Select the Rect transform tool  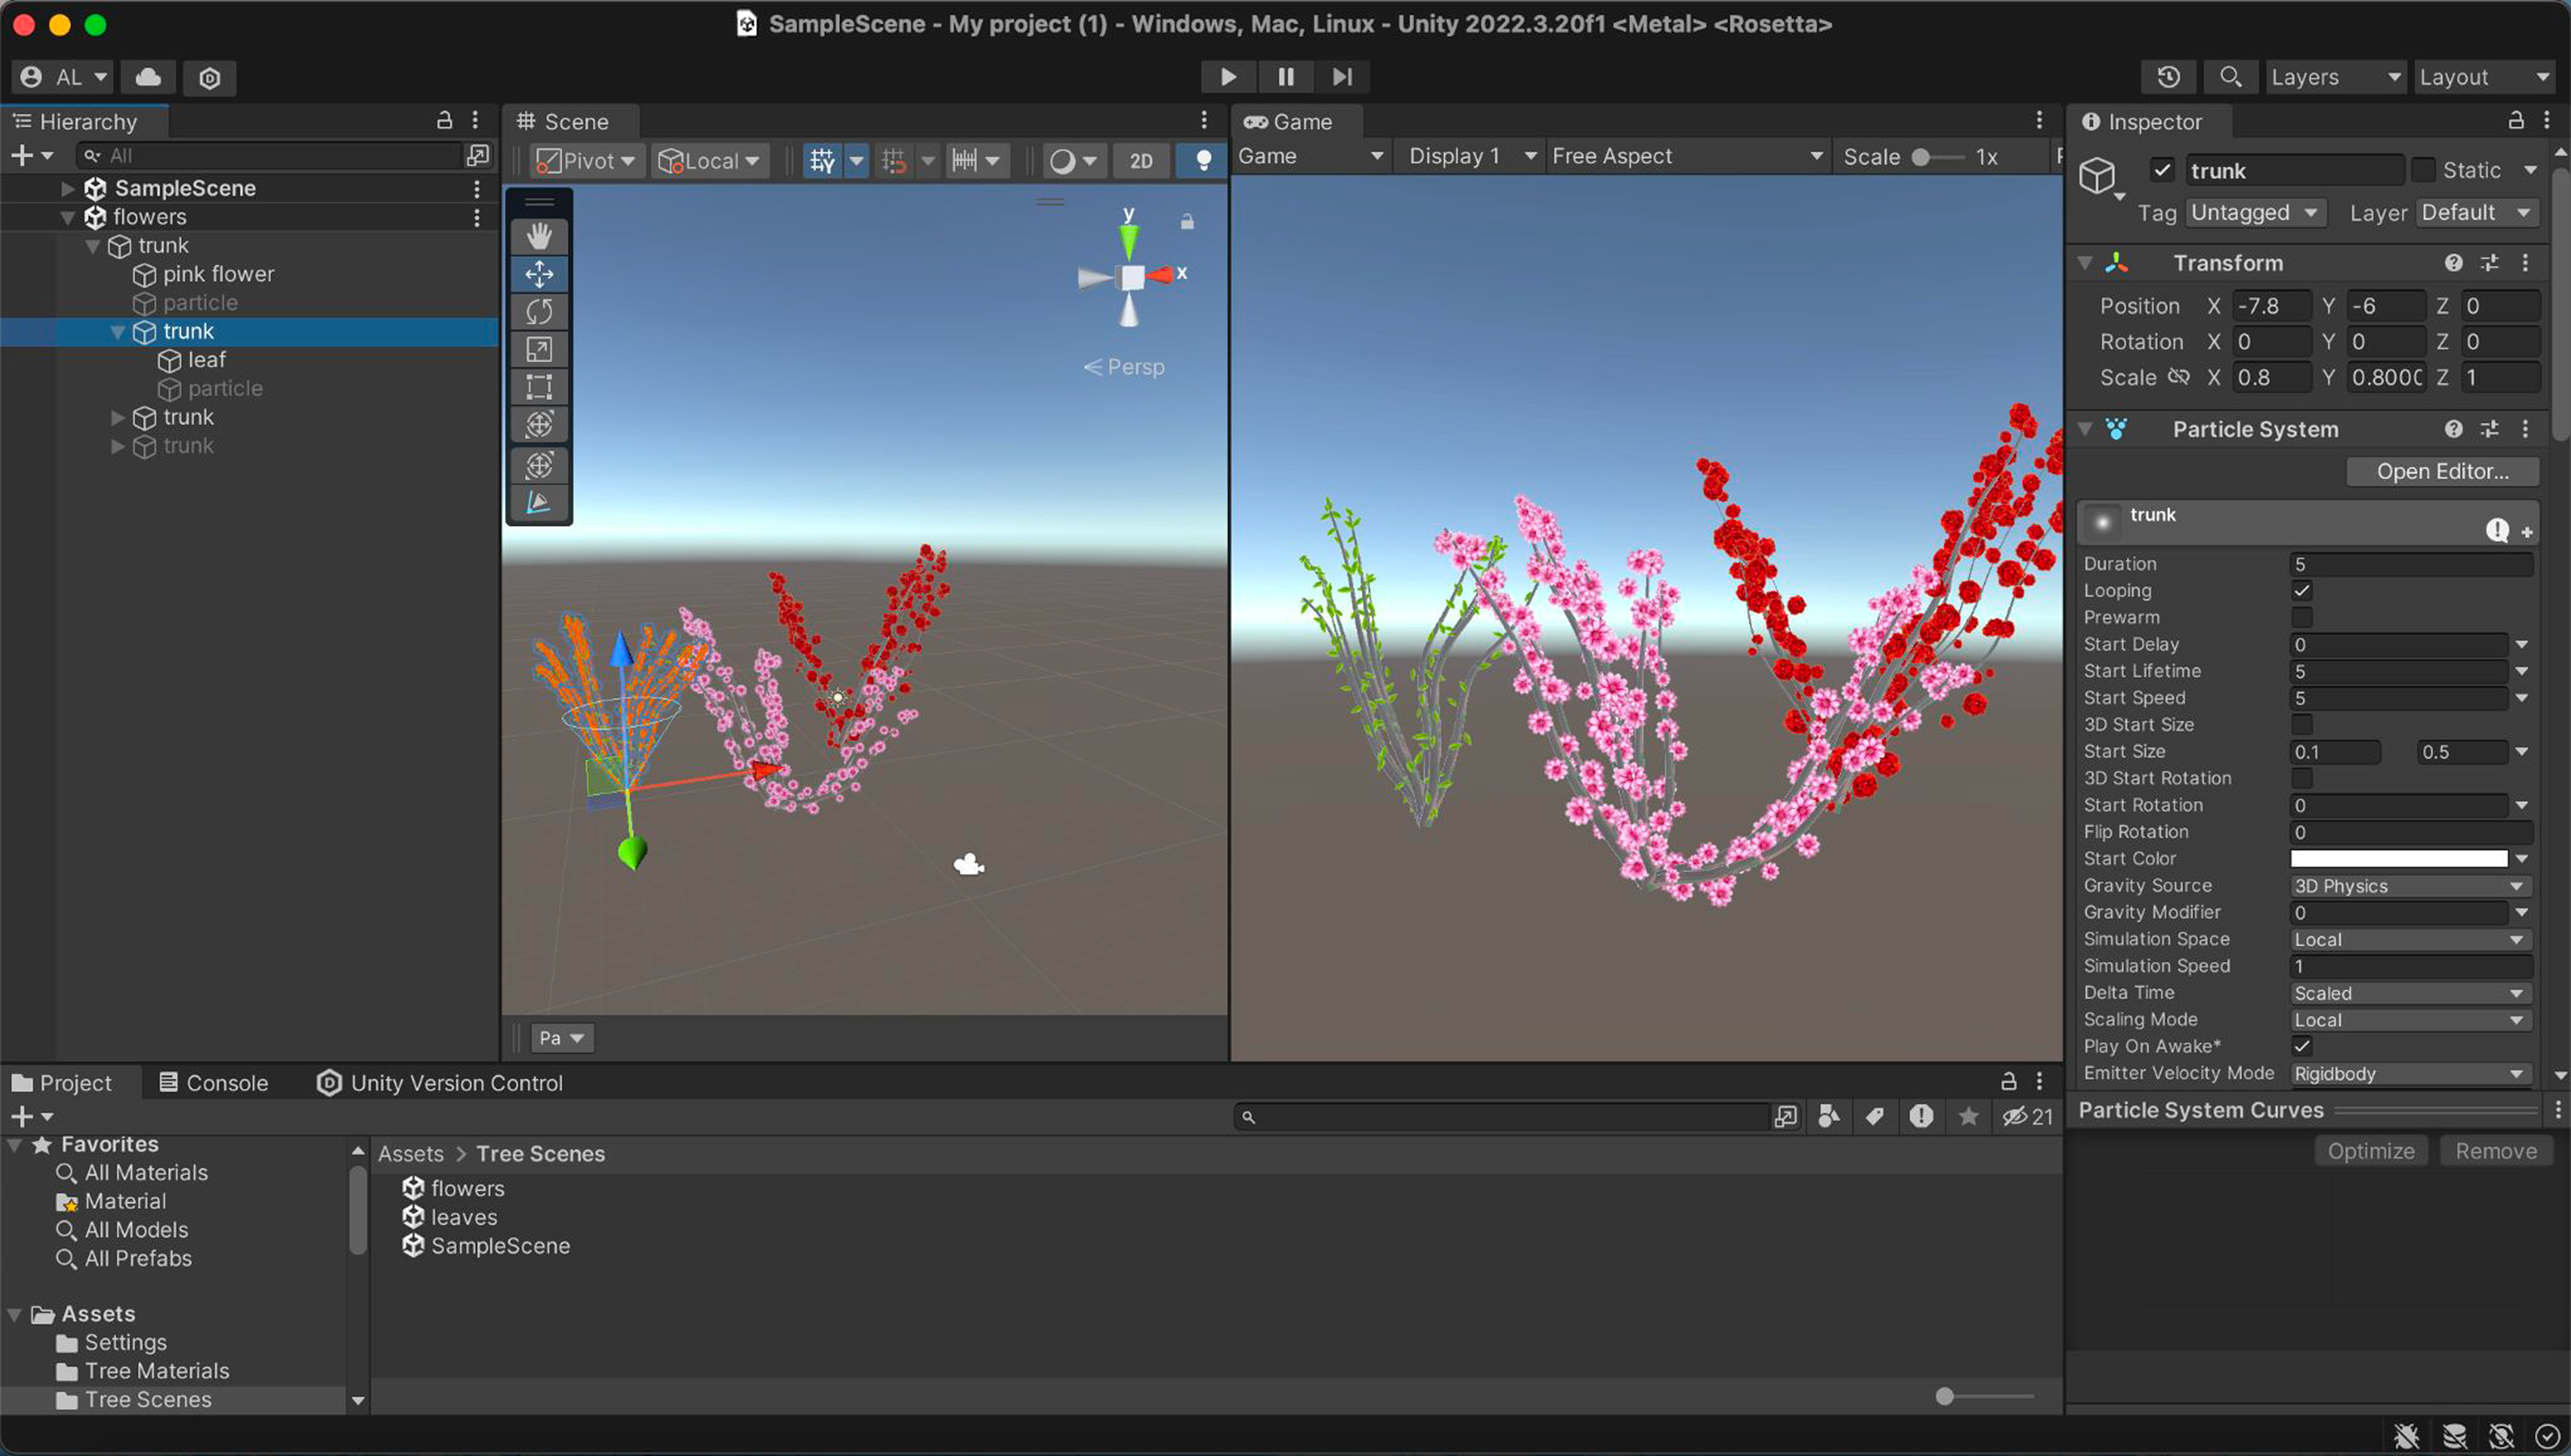[539, 387]
